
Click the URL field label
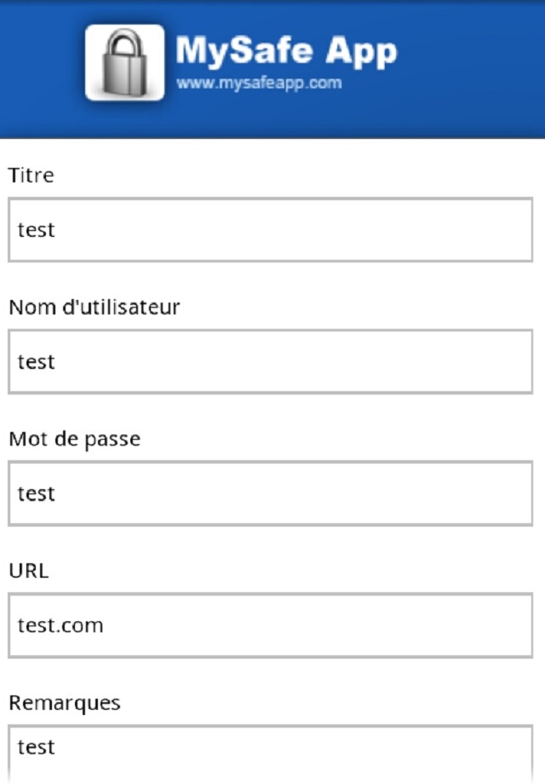click(x=29, y=571)
